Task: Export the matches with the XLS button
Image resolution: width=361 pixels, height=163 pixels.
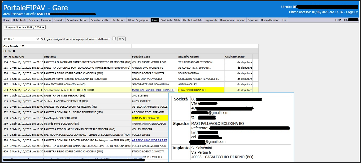Action: [x=121, y=39]
